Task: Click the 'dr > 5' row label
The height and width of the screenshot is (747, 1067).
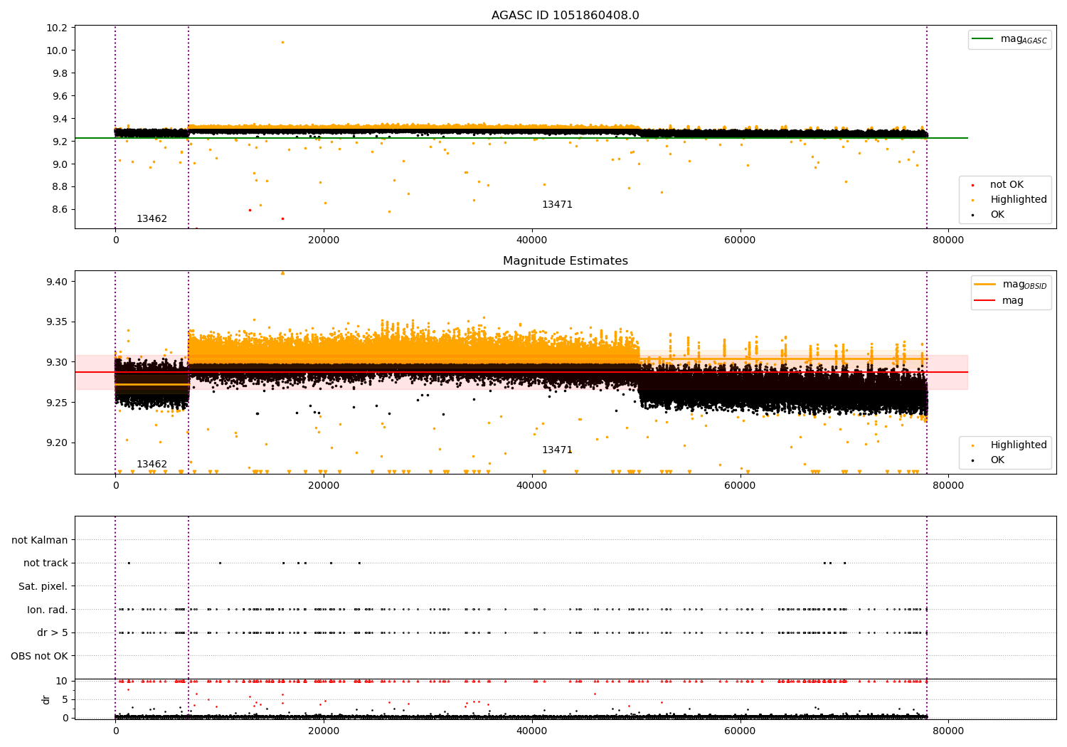Action: tap(53, 633)
